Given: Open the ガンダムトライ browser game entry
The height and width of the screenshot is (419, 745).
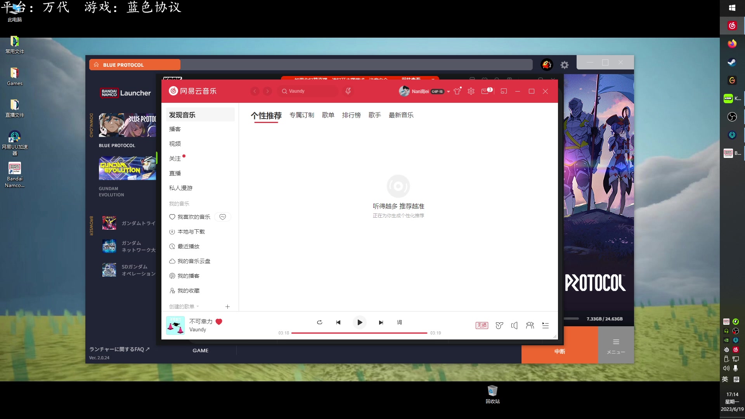Looking at the screenshot, I should [x=129, y=223].
